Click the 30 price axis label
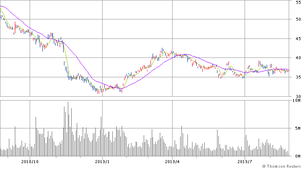The height and width of the screenshot is (169, 301). [298, 97]
